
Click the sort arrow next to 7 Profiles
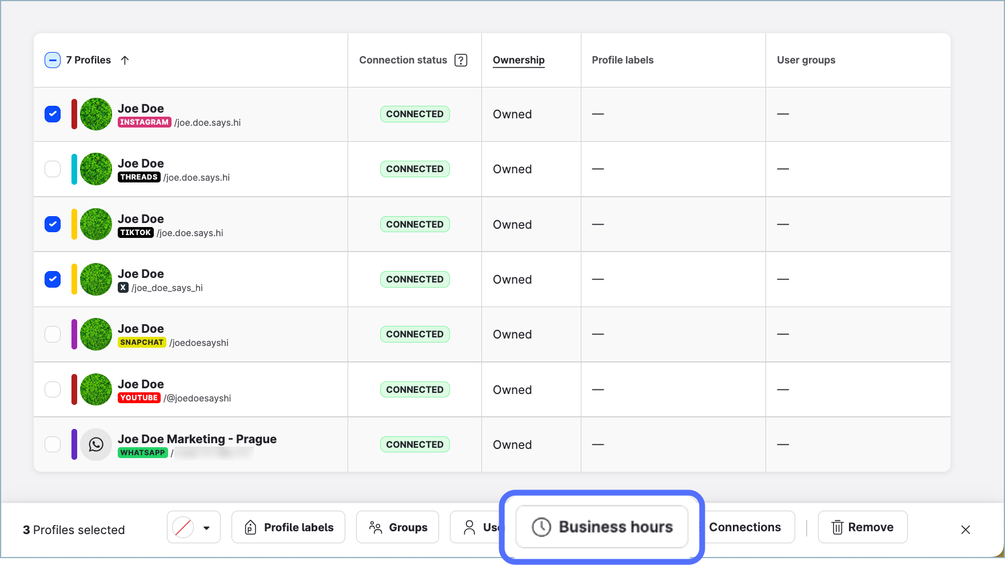tap(125, 60)
